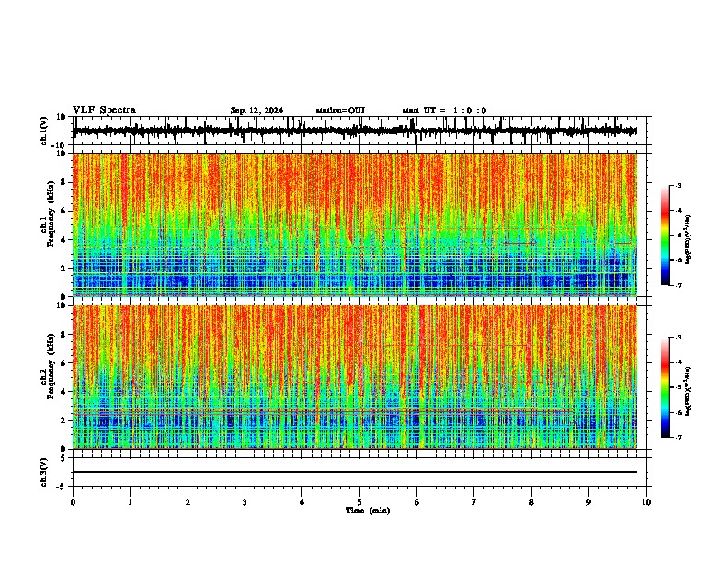
Task: Click time axis tick label '4'
Action: (302, 502)
